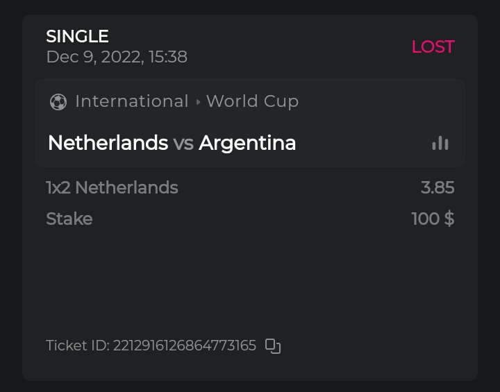
Task: Open the International category link
Action: coord(132,101)
